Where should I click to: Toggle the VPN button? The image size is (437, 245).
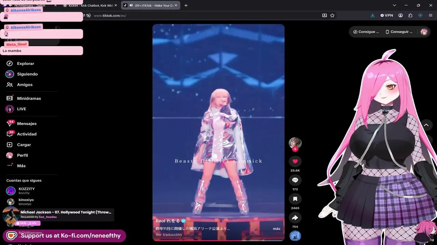click(387, 15)
